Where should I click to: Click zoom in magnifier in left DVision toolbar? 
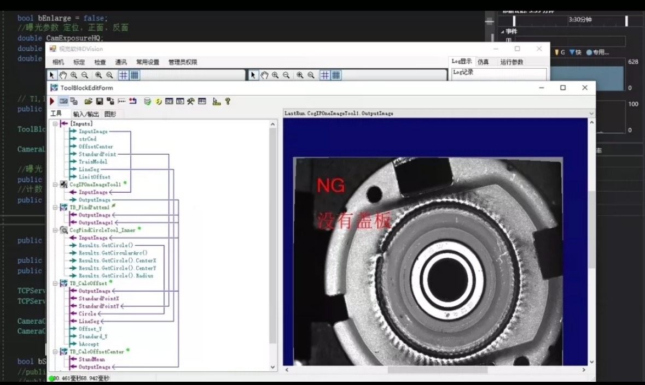74,75
